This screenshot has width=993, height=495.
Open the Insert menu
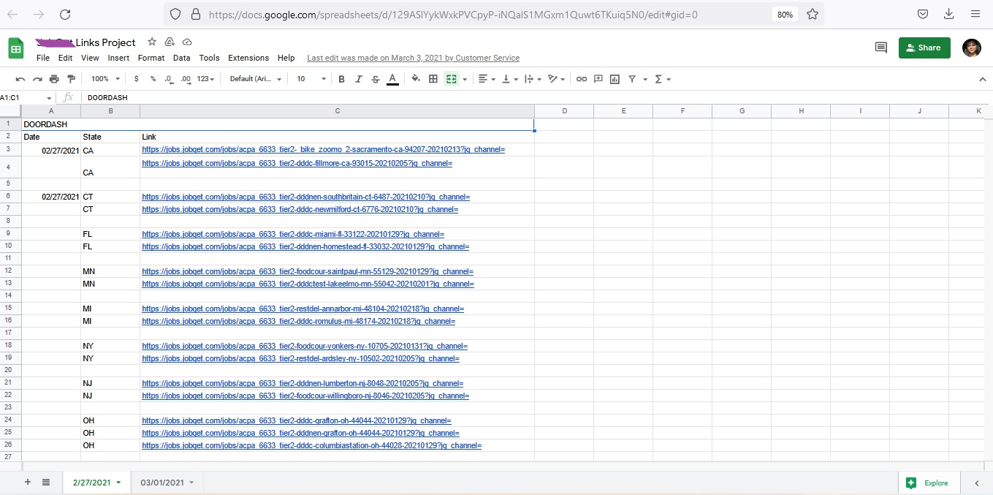118,58
